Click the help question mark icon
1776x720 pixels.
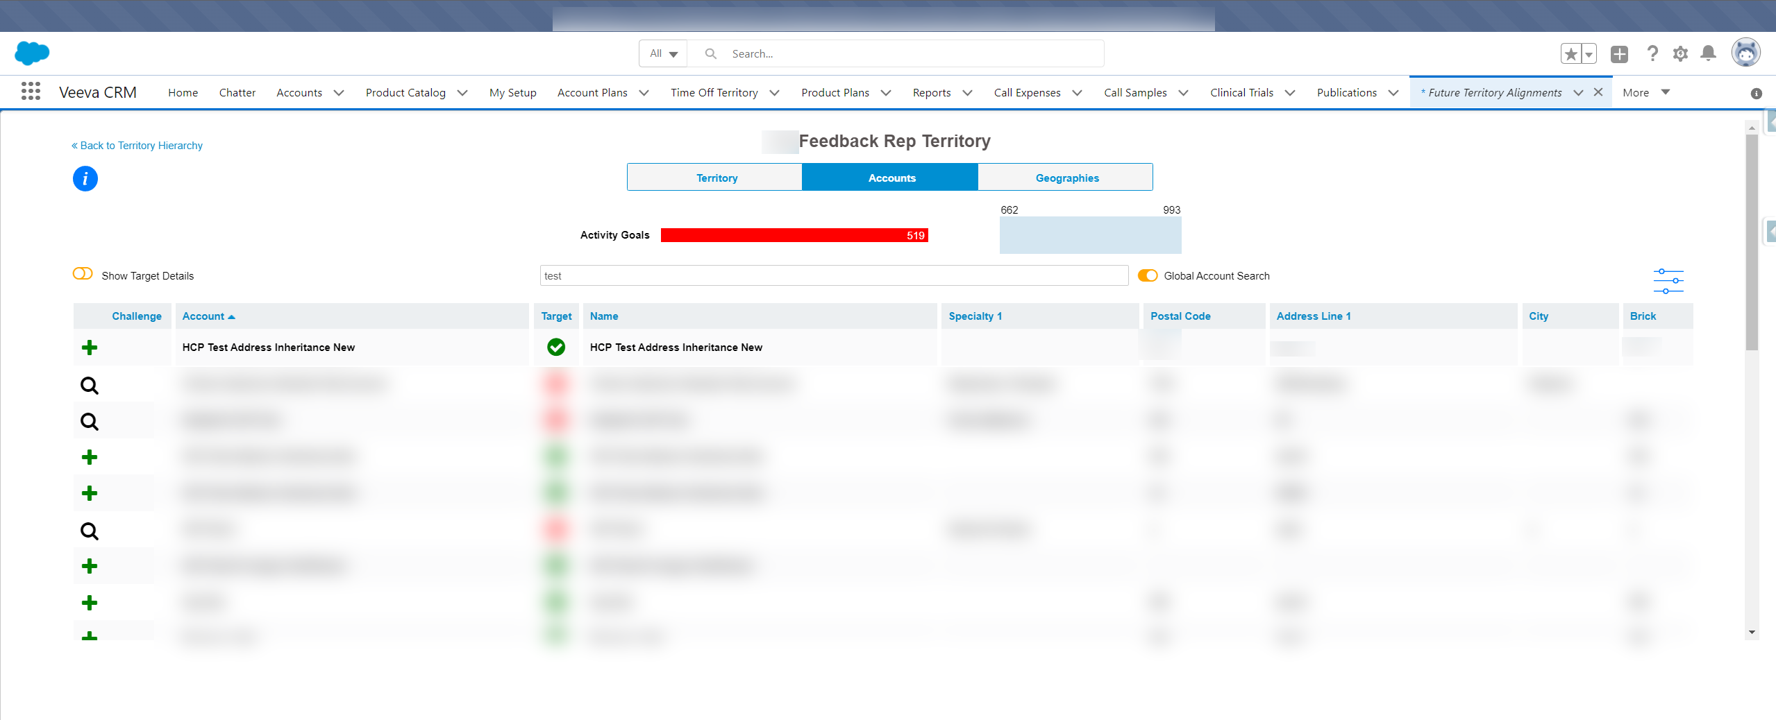(x=1652, y=53)
